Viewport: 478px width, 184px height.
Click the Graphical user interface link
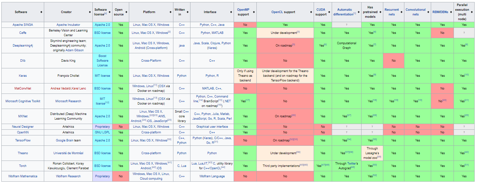pos(212,127)
